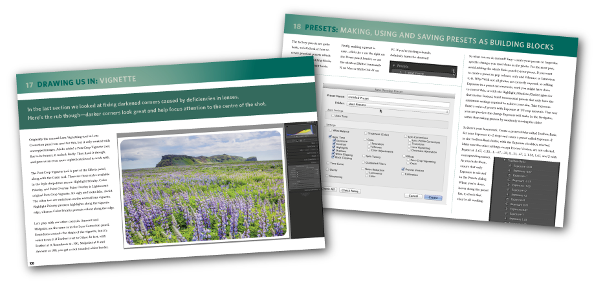Enable the Split Toning checkbox
Screen dimensions: 594x284
point(364,156)
